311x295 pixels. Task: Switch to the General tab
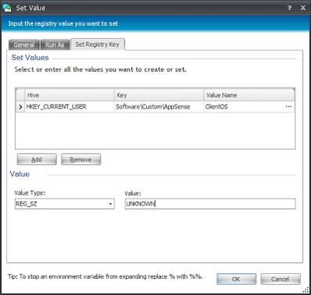point(24,44)
